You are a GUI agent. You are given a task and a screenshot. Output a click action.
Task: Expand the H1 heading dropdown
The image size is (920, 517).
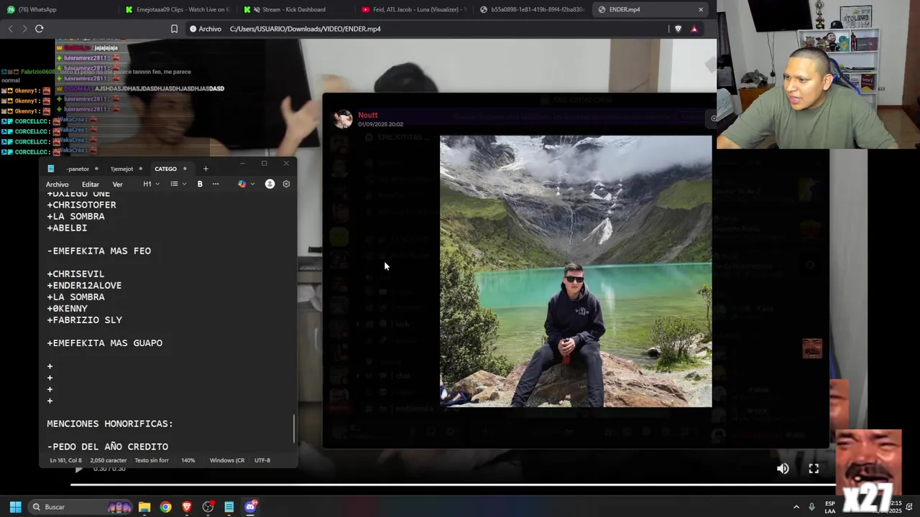(150, 184)
